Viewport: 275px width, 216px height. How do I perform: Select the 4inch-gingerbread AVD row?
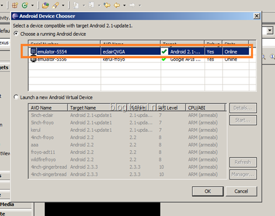tap(127, 167)
